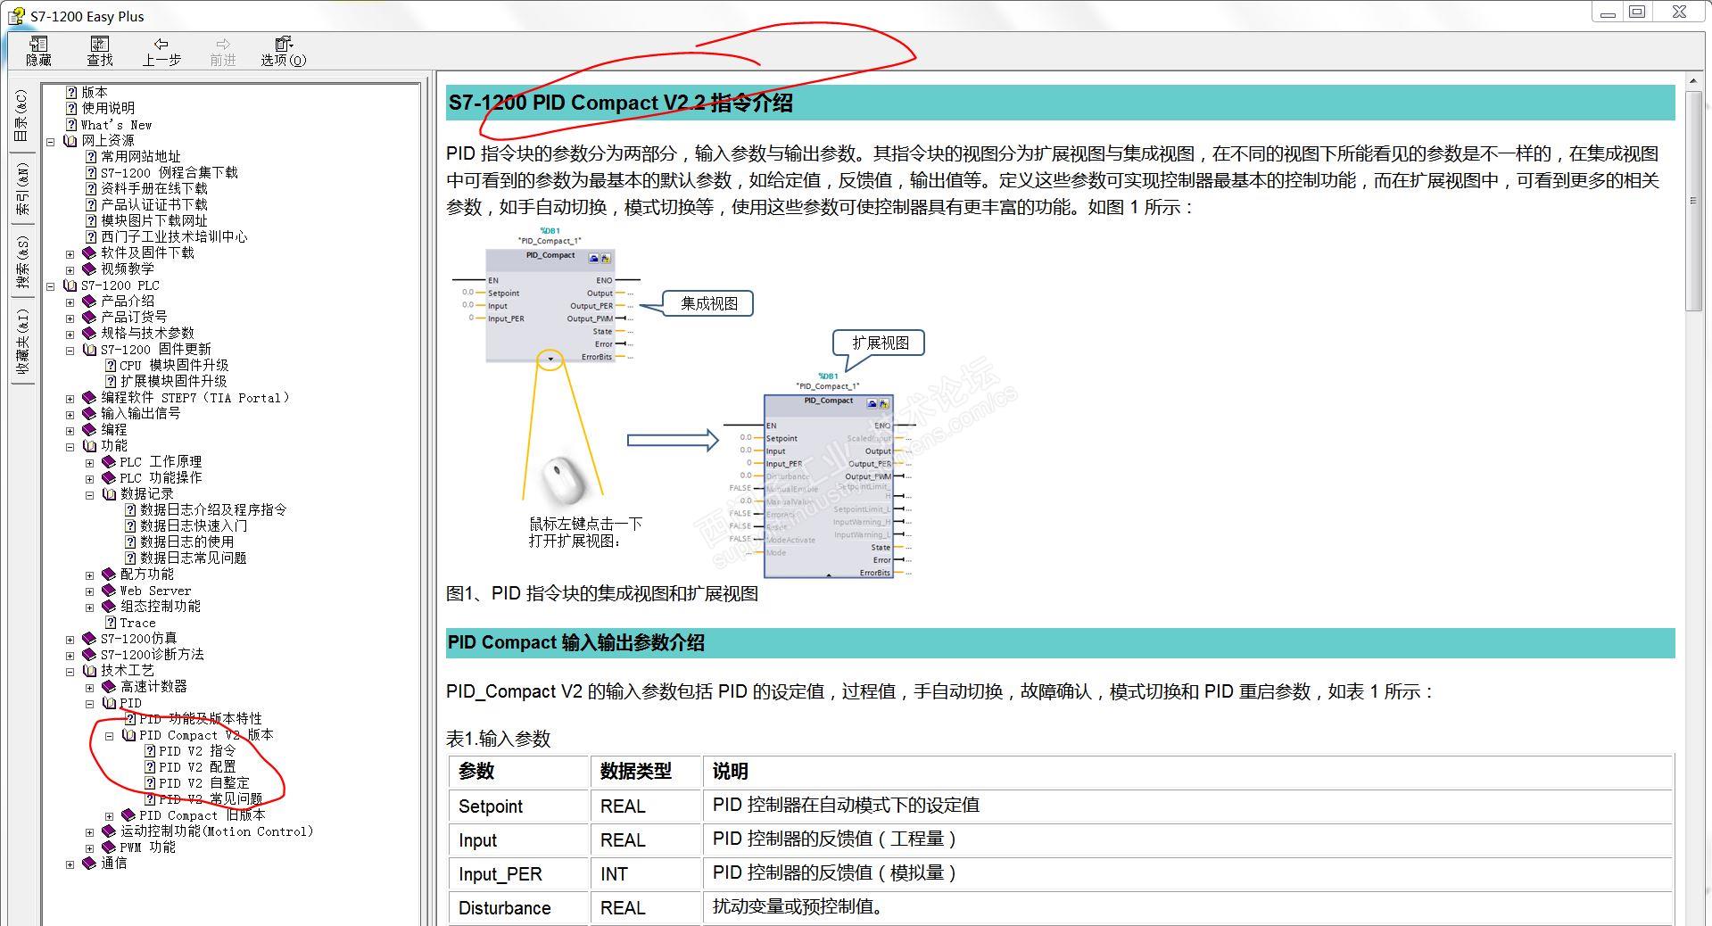Viewport: 1712px width, 926px height.
Task: Click the topic icon beside 西门子工业技术培训中心
Action: point(91,236)
